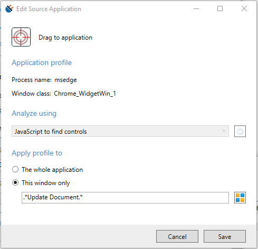Close the Edit Source Application dialog
Image resolution: width=258 pixels, height=249 pixels.
click(x=244, y=8)
